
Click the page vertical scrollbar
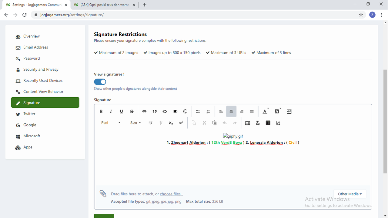[385, 121]
